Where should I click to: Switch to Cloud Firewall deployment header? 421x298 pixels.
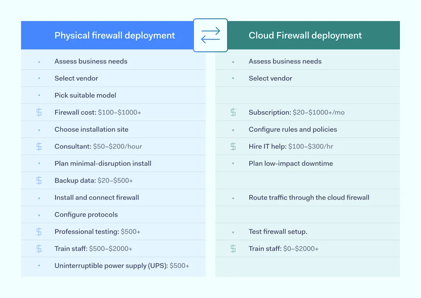(x=305, y=35)
